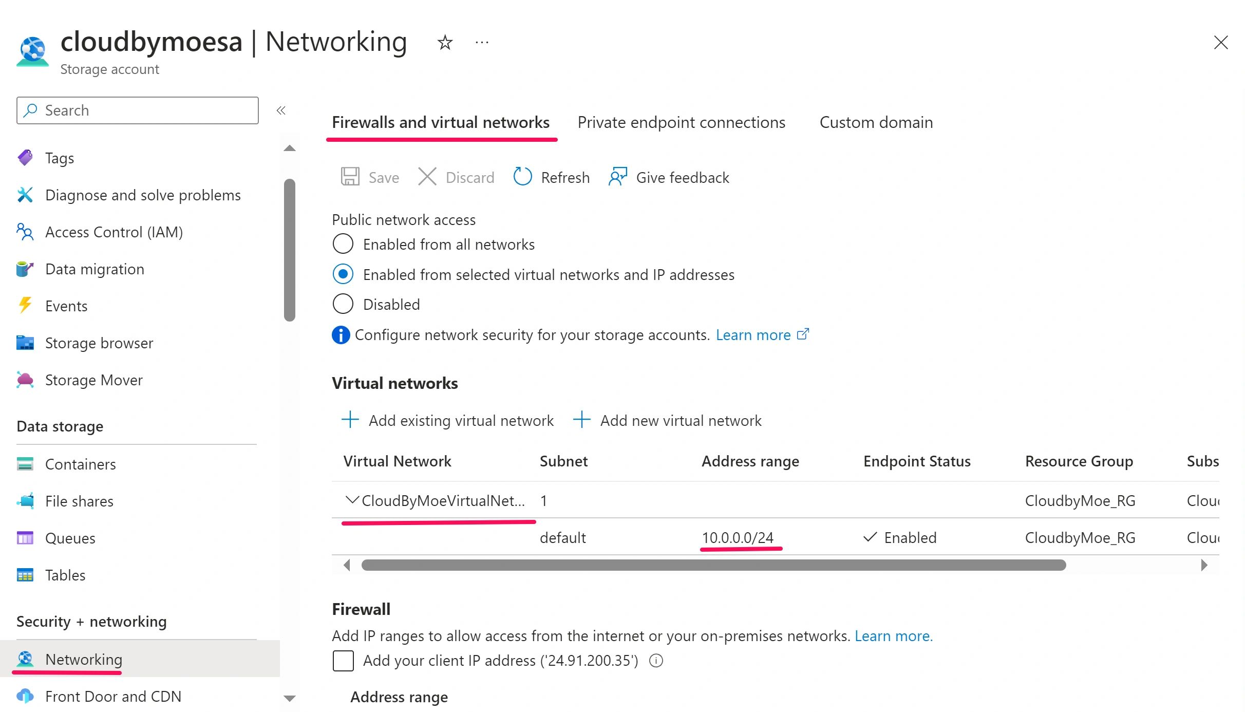Viewport: 1245px width, 712px height.
Task: Click the Discard icon
Action: (x=427, y=177)
